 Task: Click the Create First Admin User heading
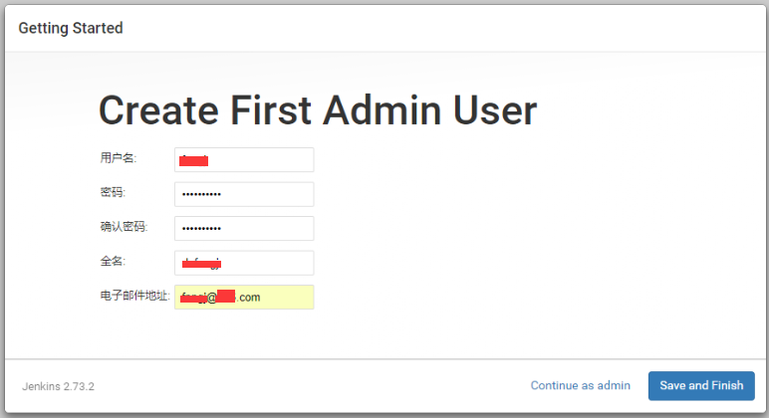pyautogui.click(x=318, y=110)
